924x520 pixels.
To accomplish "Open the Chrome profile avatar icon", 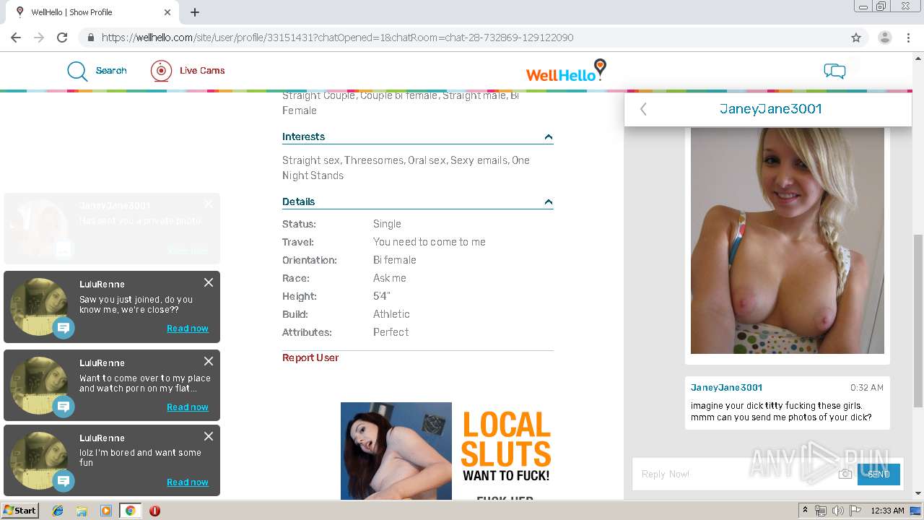I will 885,38.
